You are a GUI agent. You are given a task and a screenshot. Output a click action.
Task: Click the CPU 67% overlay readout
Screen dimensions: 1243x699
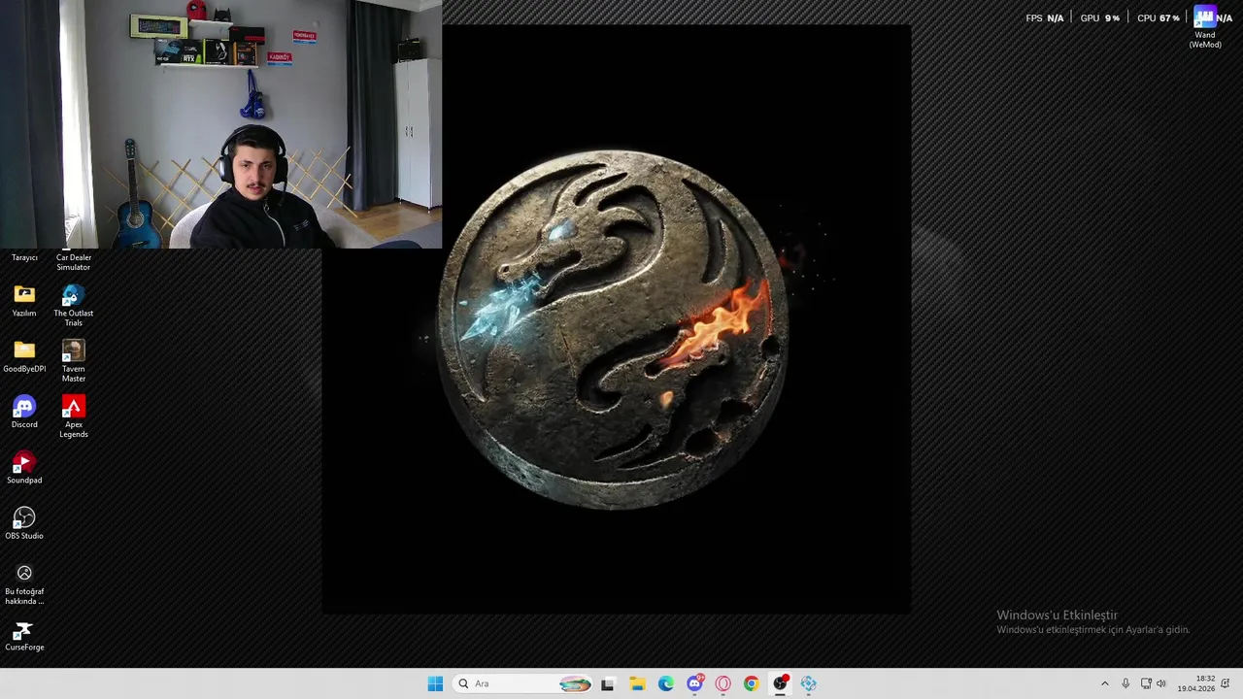1159,17
